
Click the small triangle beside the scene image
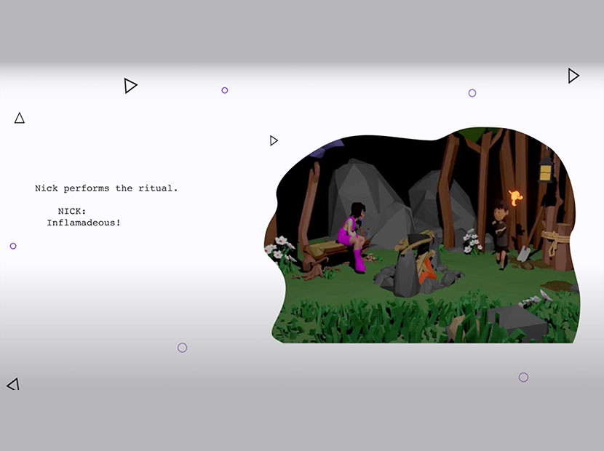(x=274, y=140)
